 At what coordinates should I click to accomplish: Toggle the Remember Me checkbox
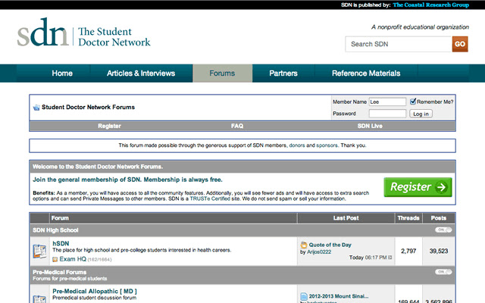click(412, 102)
